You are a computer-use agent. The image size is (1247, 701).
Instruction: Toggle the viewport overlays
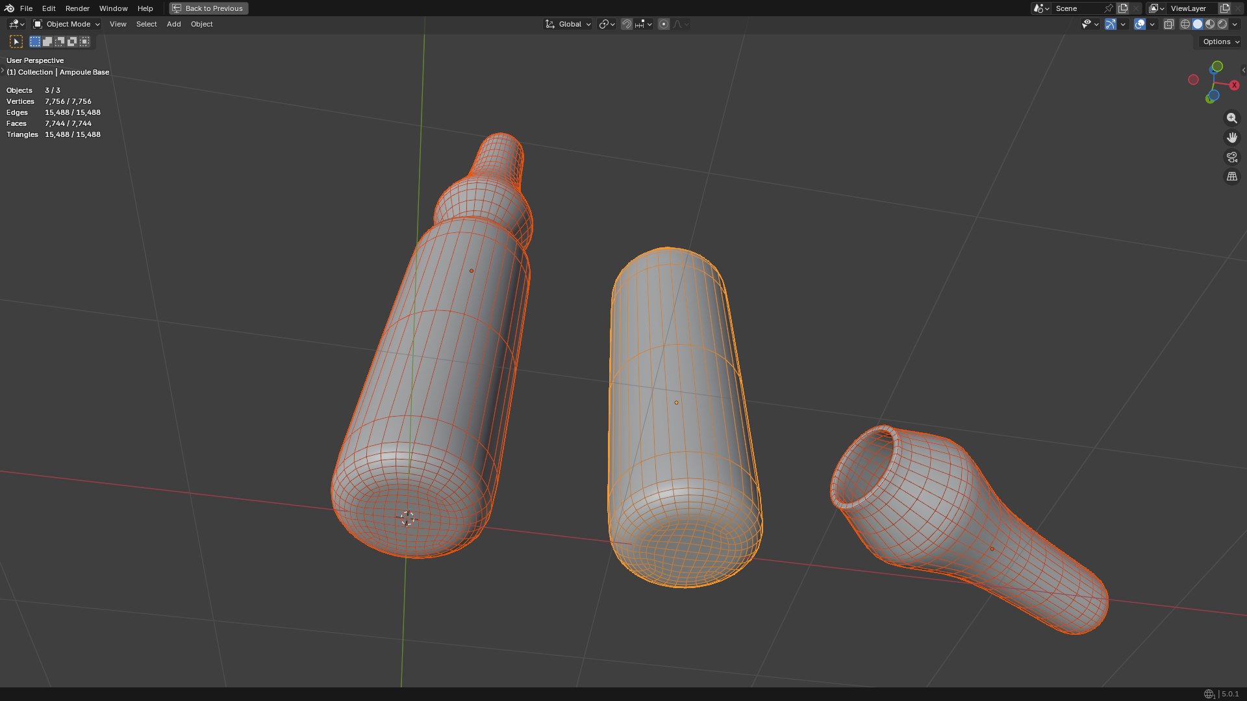pyautogui.click(x=1140, y=24)
